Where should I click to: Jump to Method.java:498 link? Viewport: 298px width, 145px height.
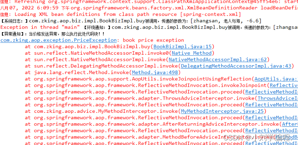155,72
